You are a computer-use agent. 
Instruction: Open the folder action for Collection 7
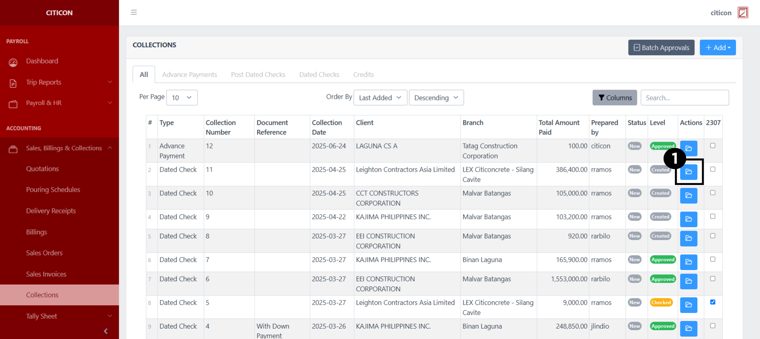click(688, 262)
